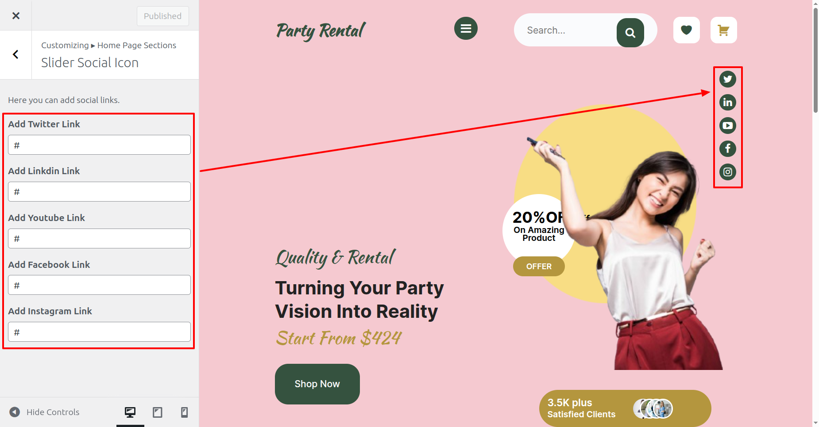819x427 pixels.
Task: Open the wishlist heart icon
Action: click(x=686, y=30)
